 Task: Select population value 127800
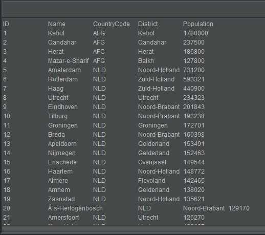(x=194, y=61)
